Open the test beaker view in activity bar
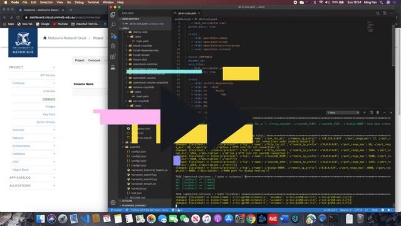 click(x=113, y=67)
